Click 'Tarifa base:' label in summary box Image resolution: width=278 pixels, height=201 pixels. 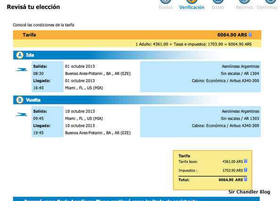pos(188,161)
